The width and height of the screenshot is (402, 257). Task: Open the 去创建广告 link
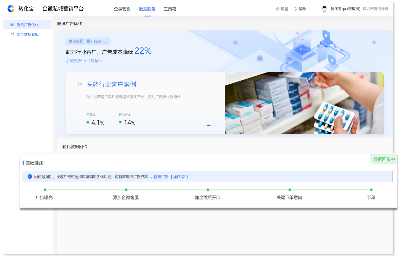pos(159,177)
